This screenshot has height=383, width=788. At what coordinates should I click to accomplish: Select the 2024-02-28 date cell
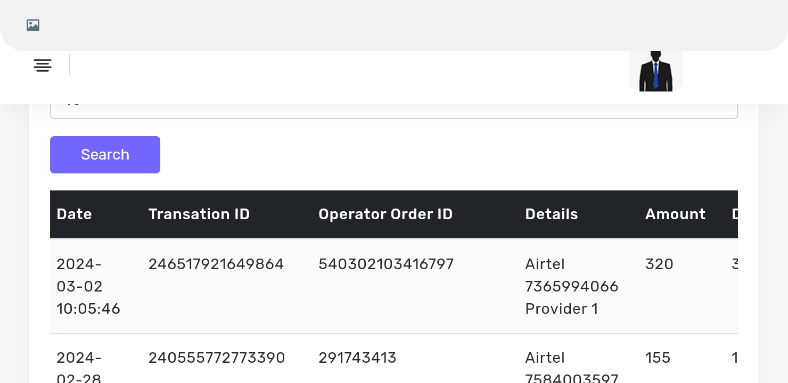coord(79,368)
